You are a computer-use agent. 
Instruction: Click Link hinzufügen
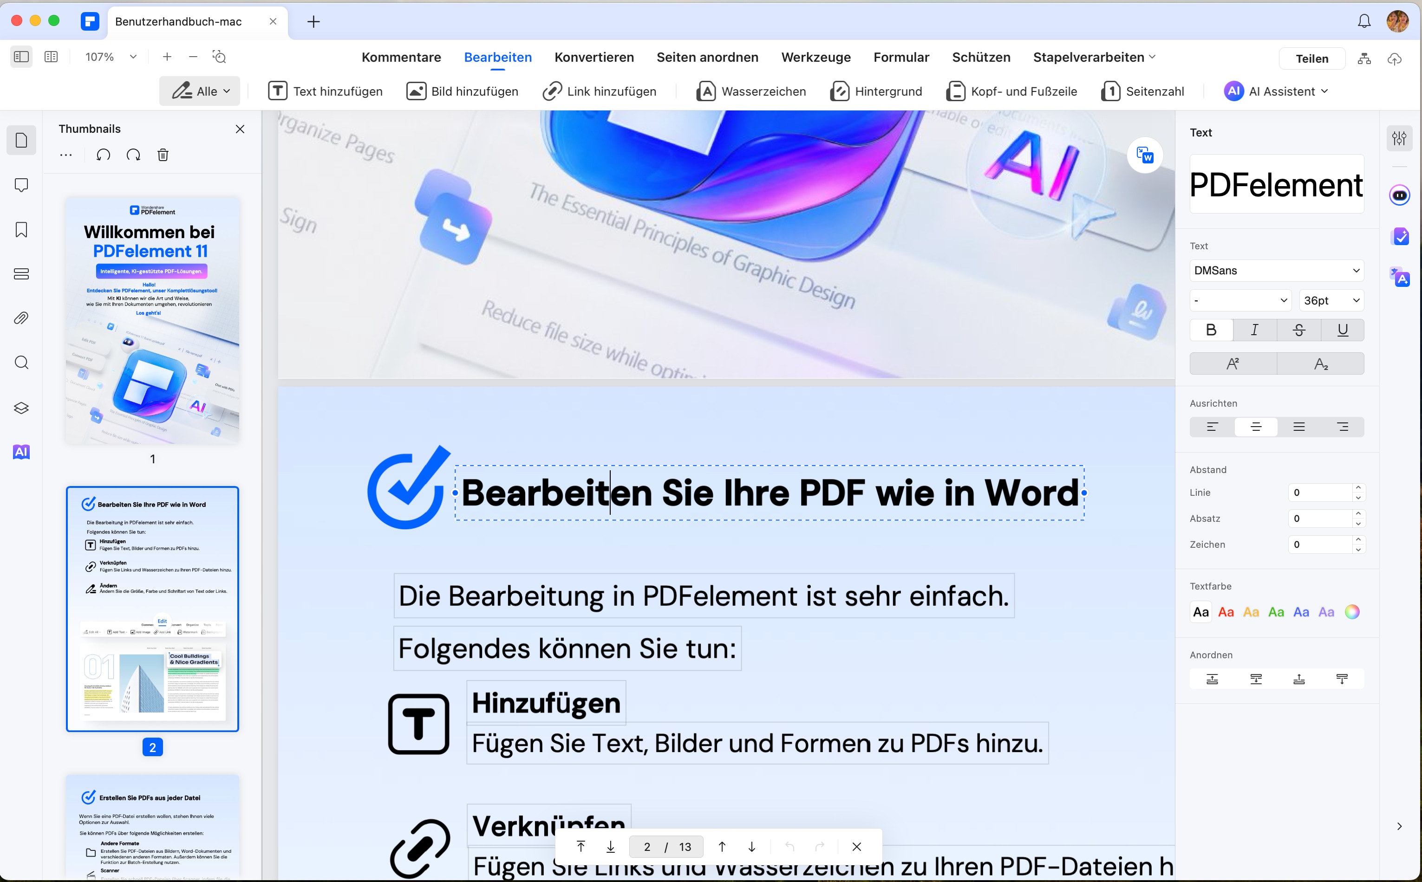599,91
